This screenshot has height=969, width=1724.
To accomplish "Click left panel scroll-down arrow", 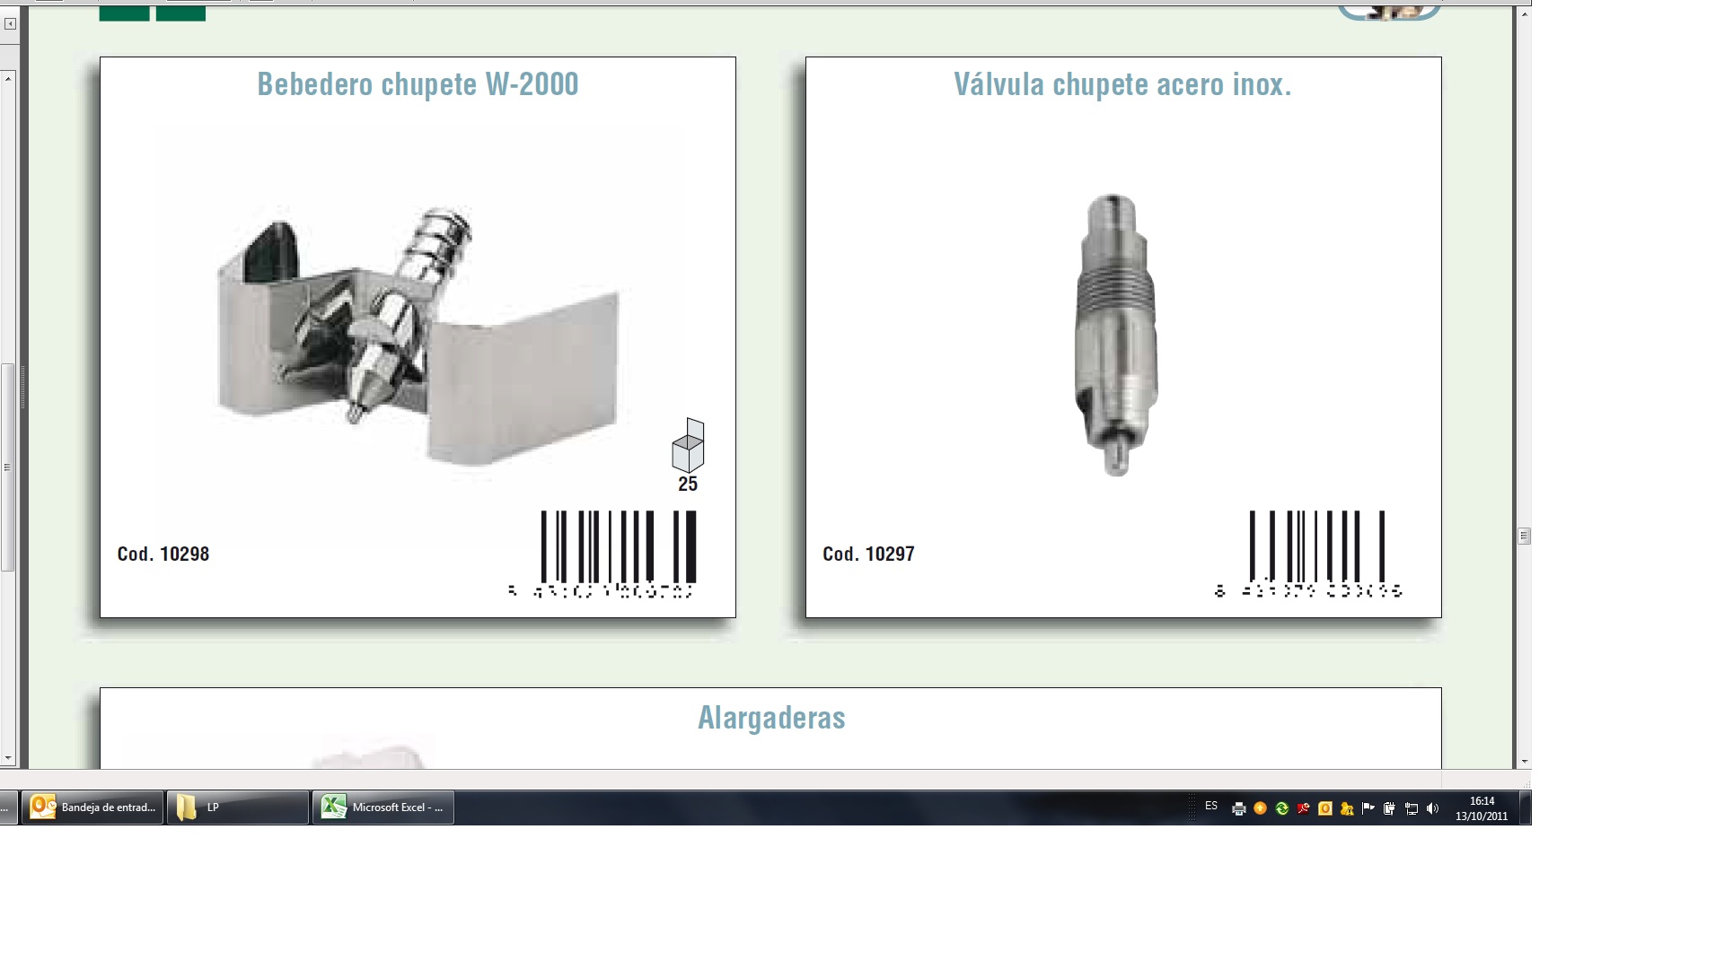I will 8,758.
